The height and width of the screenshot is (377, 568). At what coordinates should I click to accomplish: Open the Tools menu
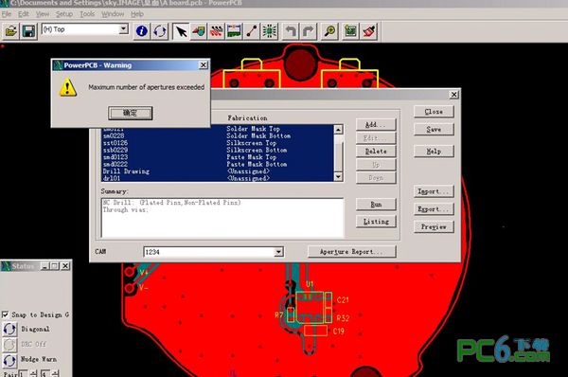tap(87, 14)
